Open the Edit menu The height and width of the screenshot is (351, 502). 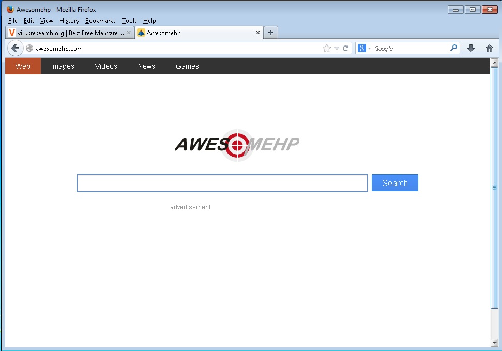[29, 21]
